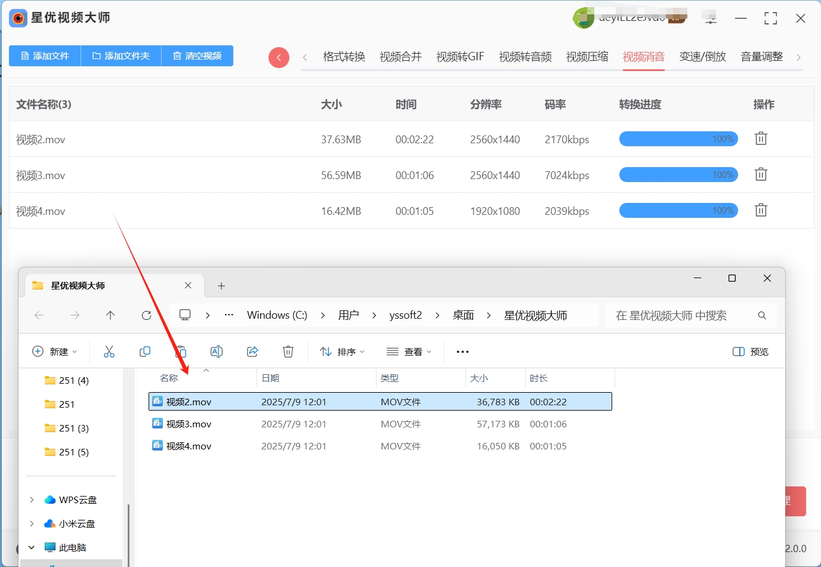Click 桌面 in the breadcrumb path
This screenshot has width=821, height=567.
(463, 315)
